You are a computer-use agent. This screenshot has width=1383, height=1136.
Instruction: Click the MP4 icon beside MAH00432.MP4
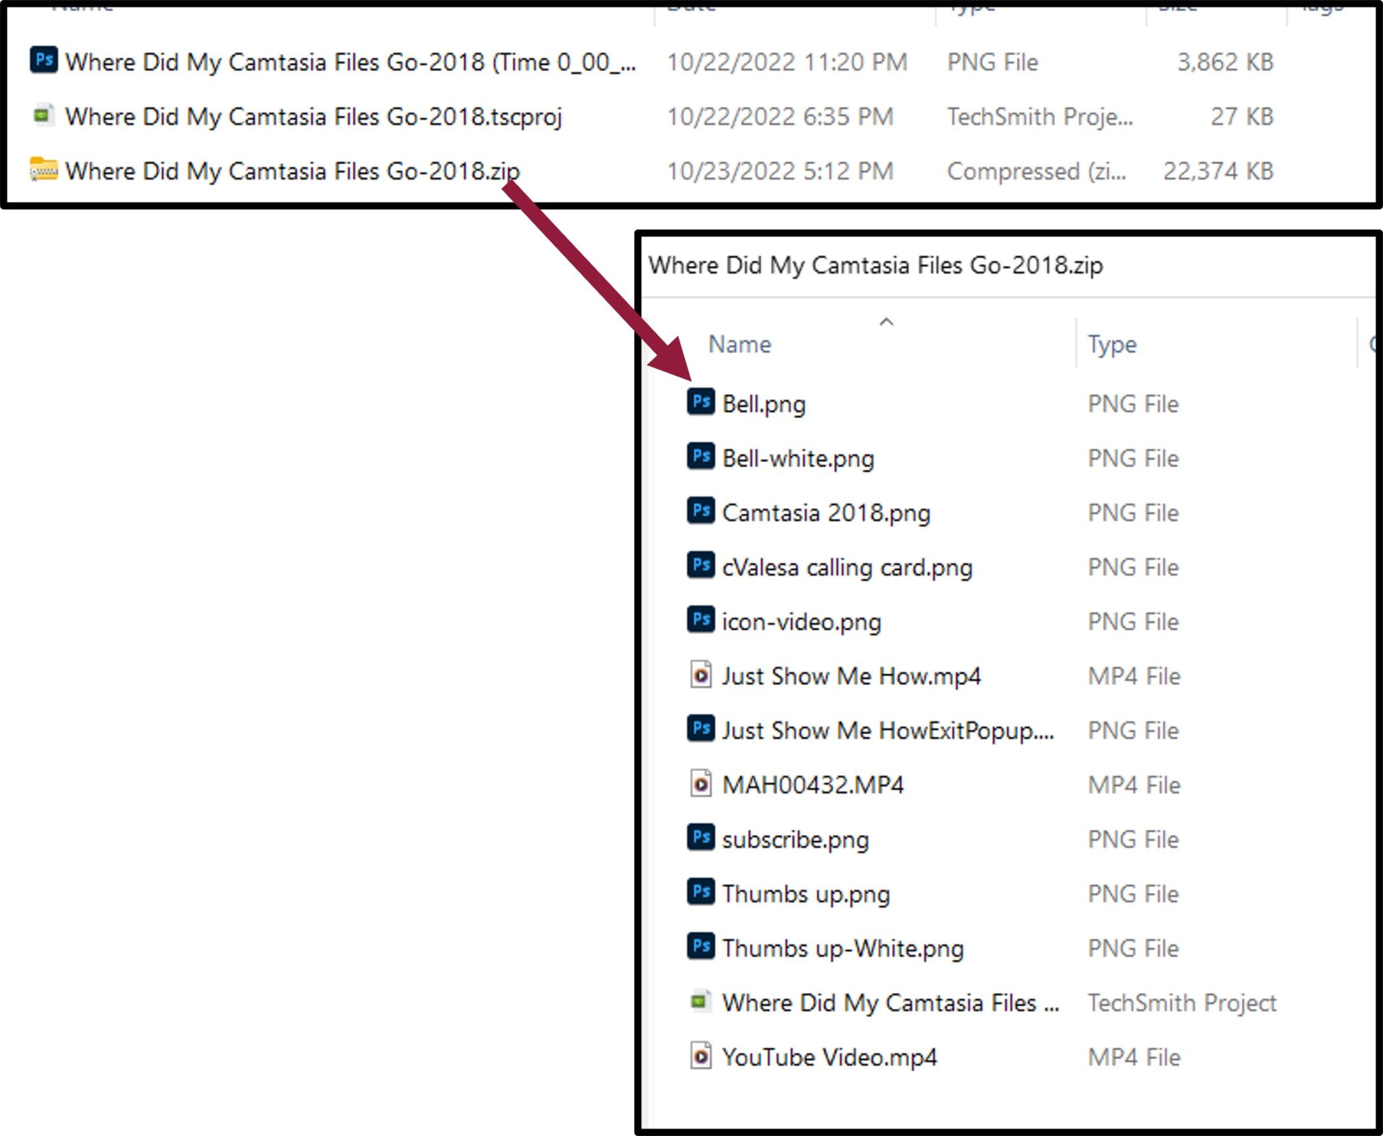coord(700,783)
